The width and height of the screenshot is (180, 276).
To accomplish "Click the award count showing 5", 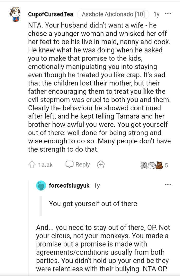I will [167, 165].
